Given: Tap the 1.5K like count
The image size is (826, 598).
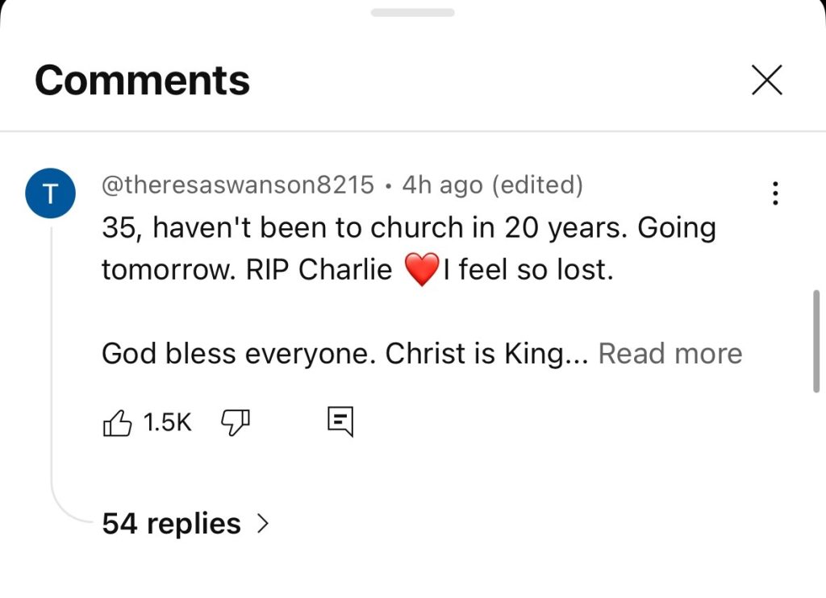Looking at the screenshot, I should pyautogui.click(x=167, y=422).
